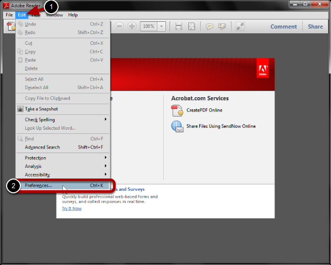Image resolution: width=331 pixels, height=265 pixels.
Task: Click the Copy menu entry
Action: pyautogui.click(x=63, y=52)
